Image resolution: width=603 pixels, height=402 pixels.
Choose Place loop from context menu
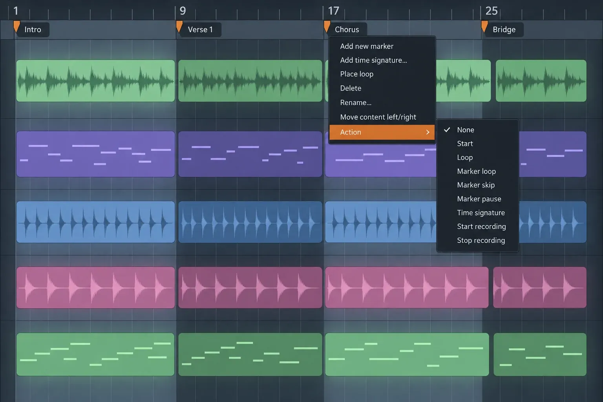382,74
